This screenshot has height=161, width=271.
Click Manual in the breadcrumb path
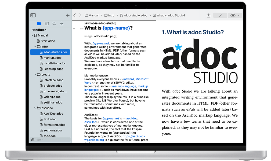click(91, 15)
